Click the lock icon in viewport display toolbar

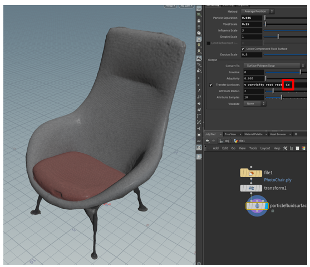coord(199,21)
